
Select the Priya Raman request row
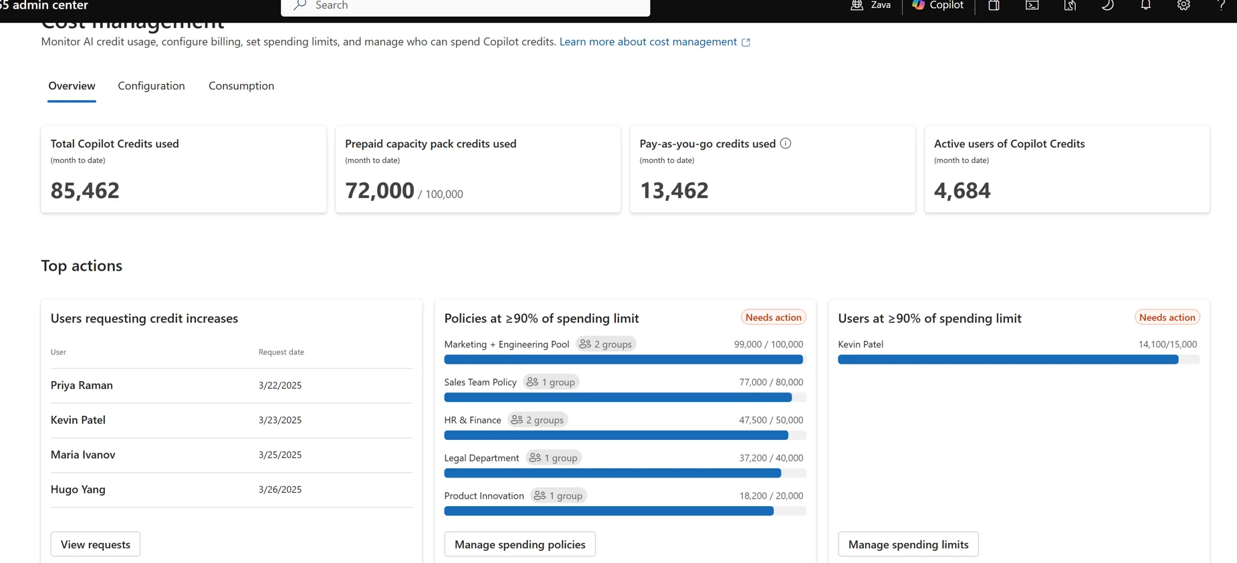pos(231,386)
